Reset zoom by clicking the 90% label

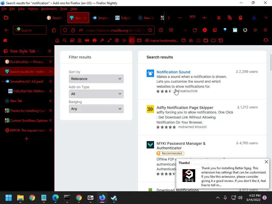pyautogui.click(x=192, y=17)
